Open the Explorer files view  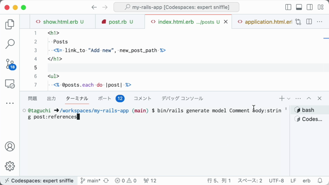coord(10,24)
